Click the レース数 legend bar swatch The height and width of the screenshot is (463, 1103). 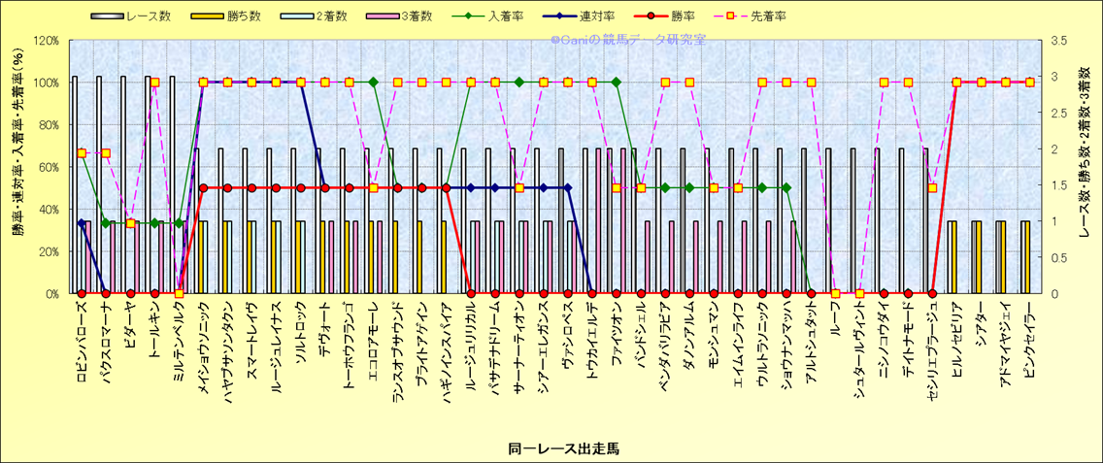pyautogui.click(x=108, y=17)
